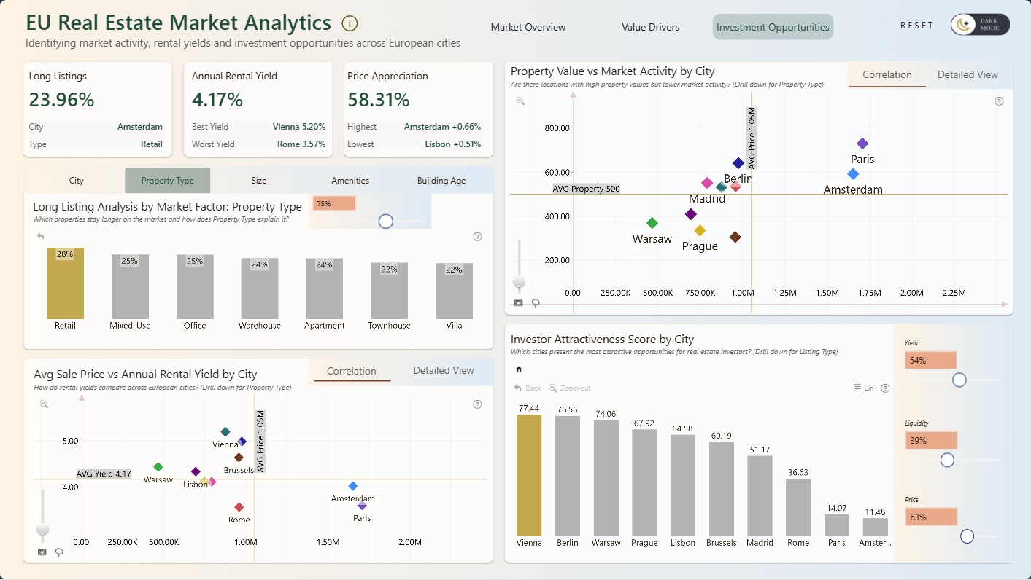Image resolution: width=1031 pixels, height=580 pixels.
Task: Click the info icon beside dashboard title
Action: [350, 23]
